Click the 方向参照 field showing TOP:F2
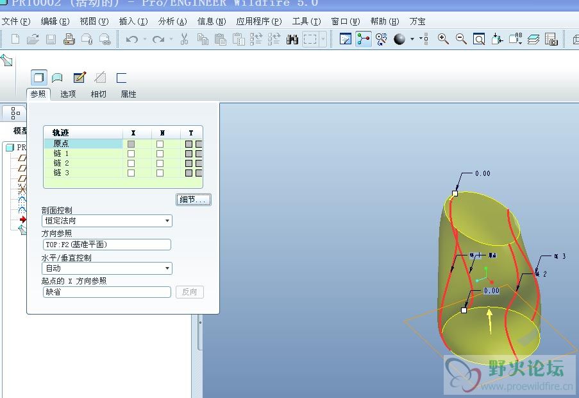The height and width of the screenshot is (398, 579). (x=106, y=245)
